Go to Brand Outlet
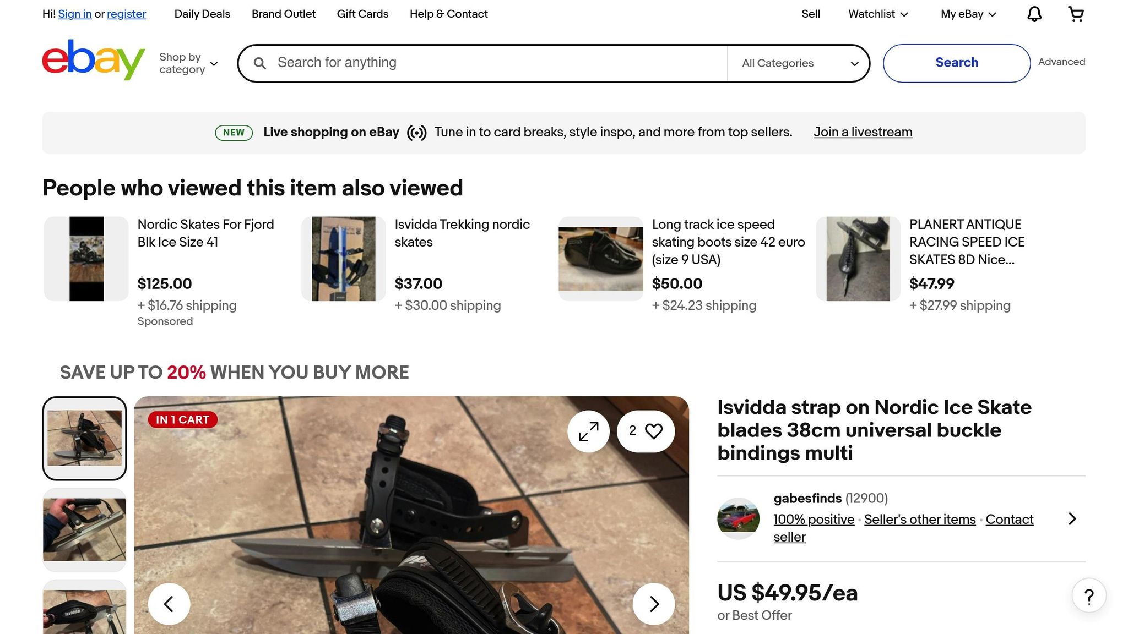This screenshot has height=634, width=1128. click(284, 14)
